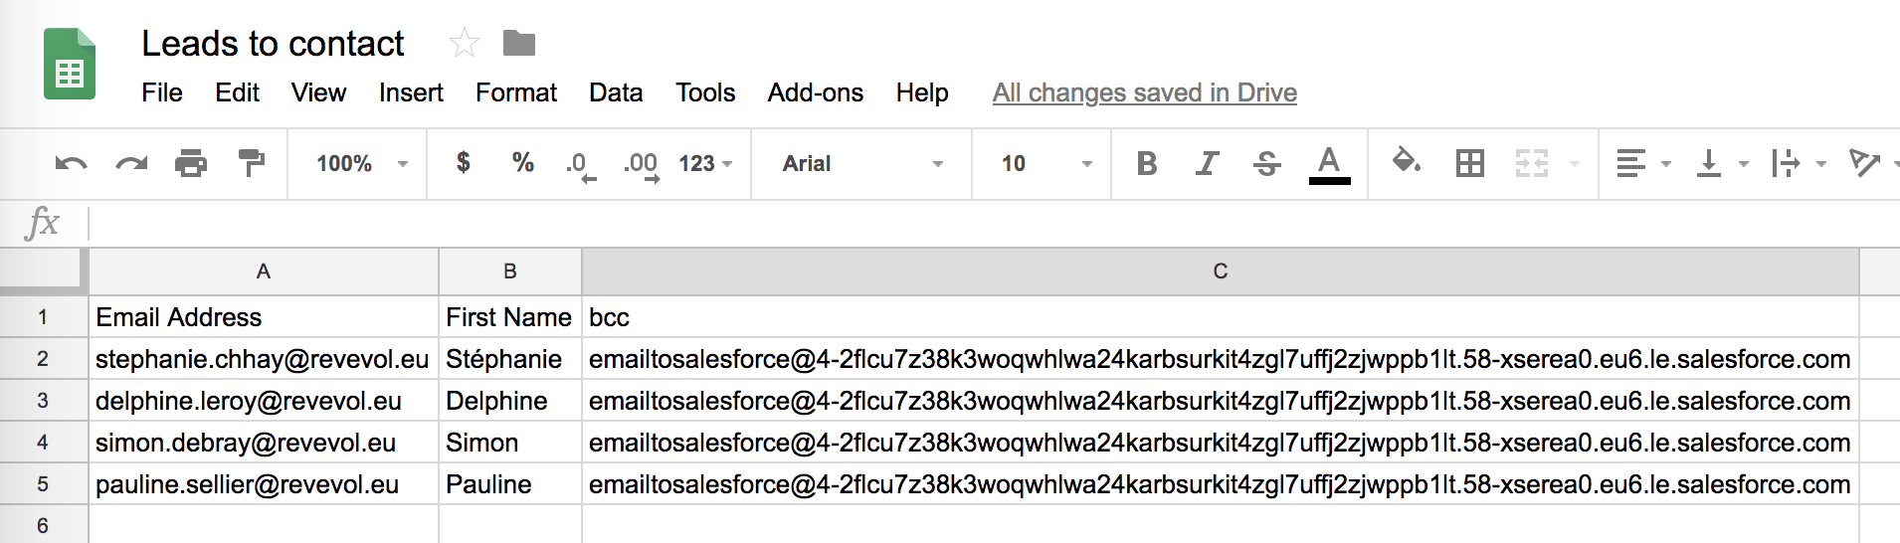This screenshot has height=543, width=1900.
Task: Star the Leads to contact document
Action: click(465, 43)
